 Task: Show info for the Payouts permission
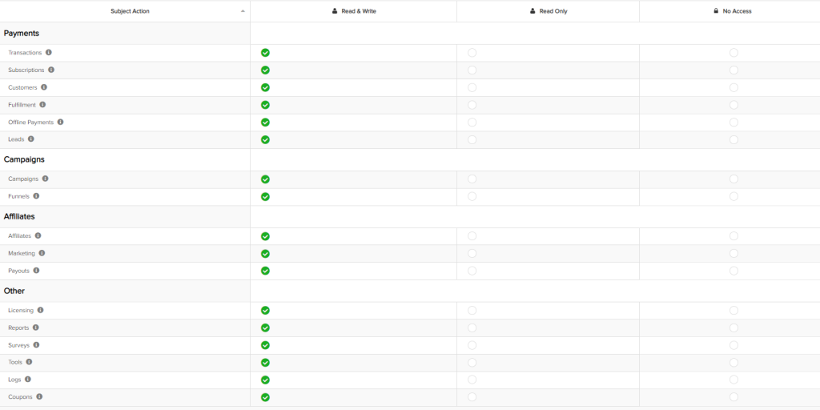36,271
